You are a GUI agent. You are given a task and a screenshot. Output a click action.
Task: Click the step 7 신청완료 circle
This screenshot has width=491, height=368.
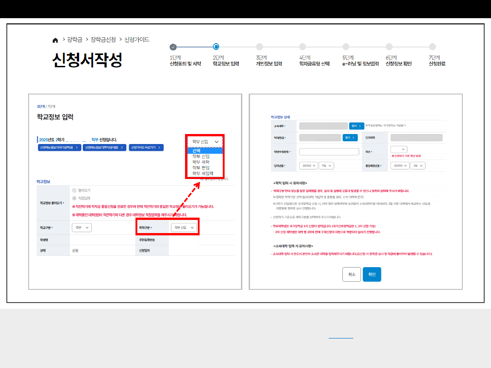click(432, 47)
